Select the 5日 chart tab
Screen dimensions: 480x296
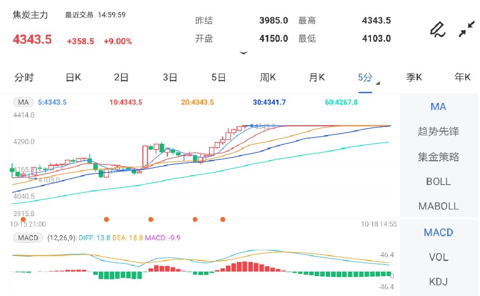tap(219, 77)
